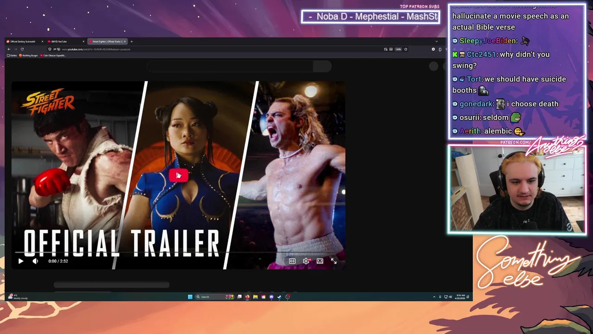The height and width of the screenshot is (334, 593).
Task: Open the YouTube player settings gear
Action: pos(306,261)
